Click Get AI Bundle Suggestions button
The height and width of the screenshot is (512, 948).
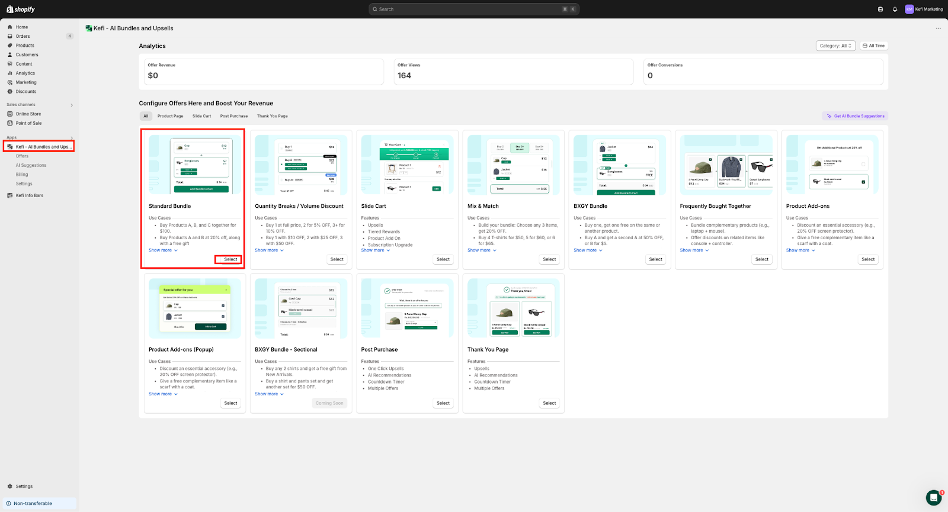(855, 116)
